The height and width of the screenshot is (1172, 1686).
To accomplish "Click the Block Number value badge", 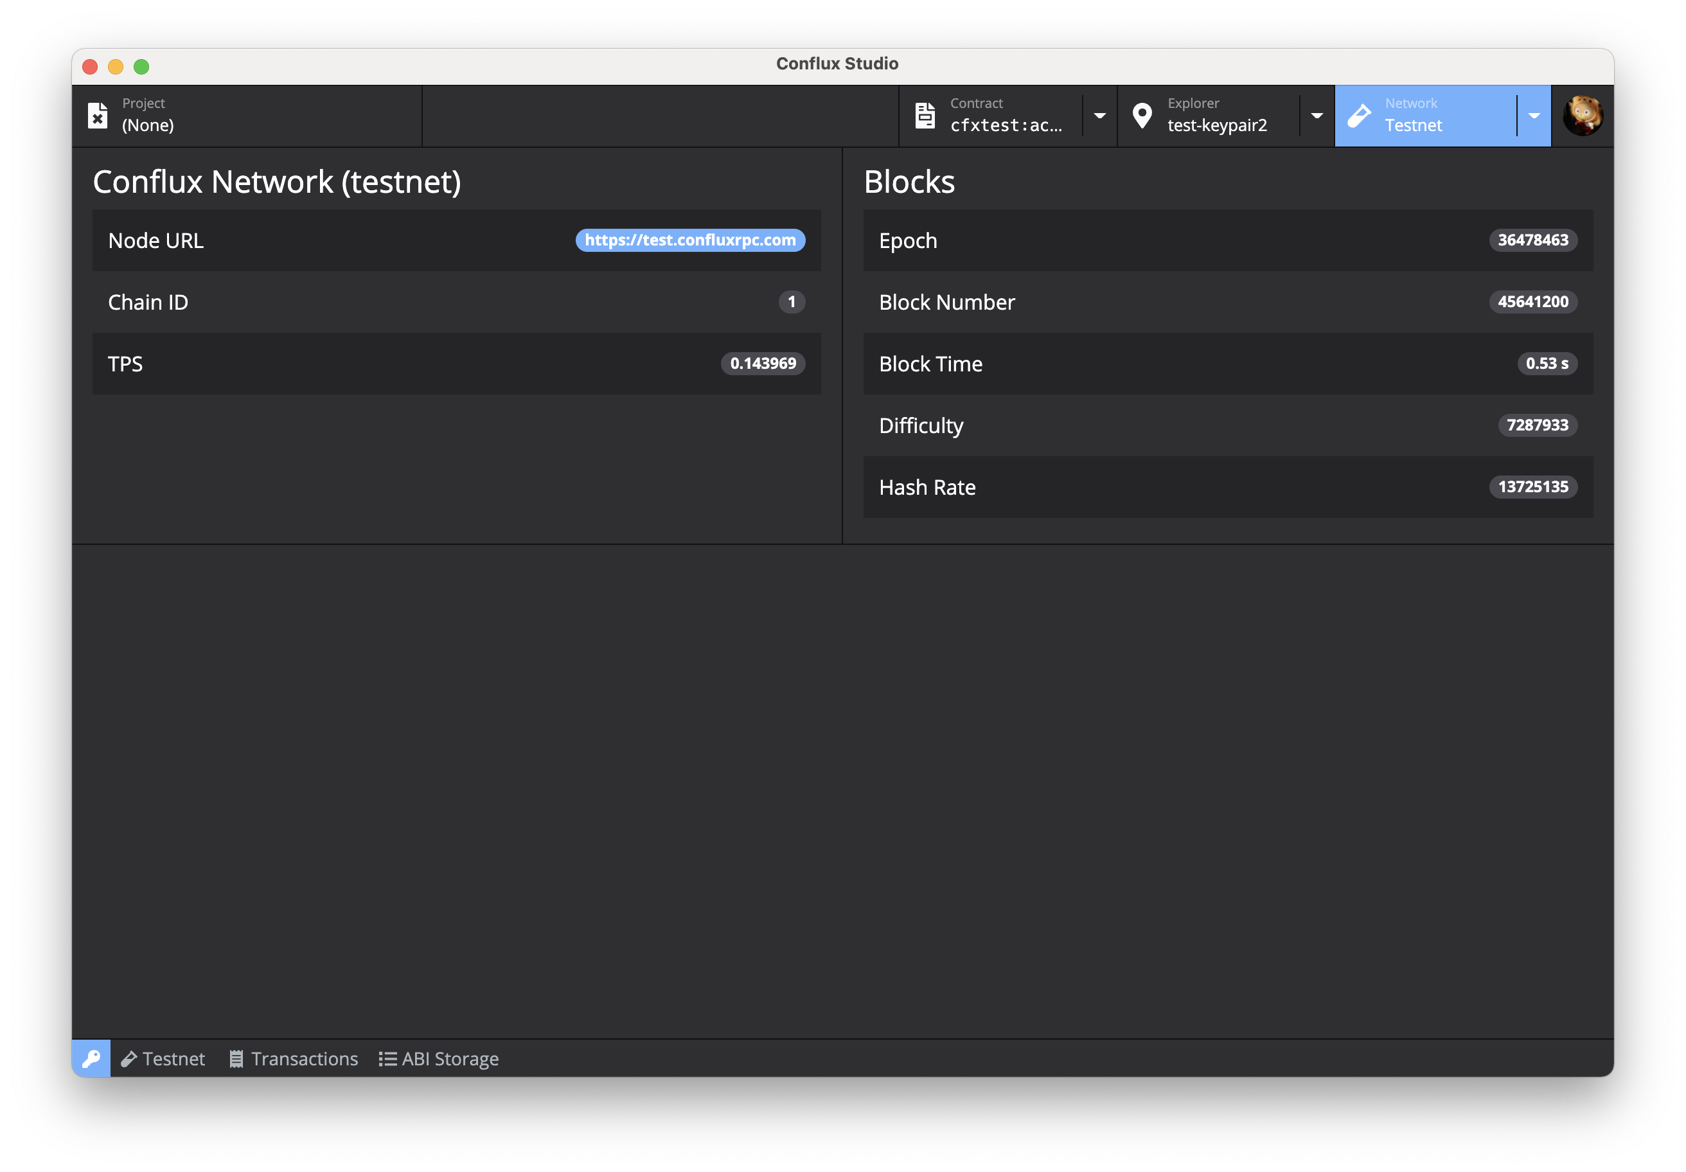I will (x=1532, y=302).
